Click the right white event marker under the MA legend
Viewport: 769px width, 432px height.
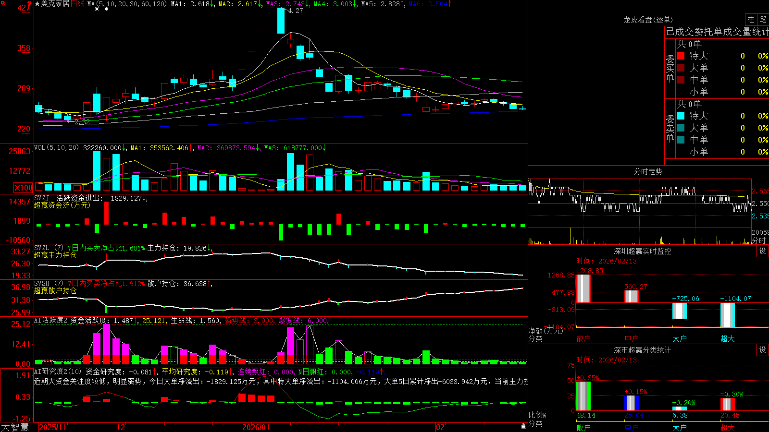[x=106, y=9]
